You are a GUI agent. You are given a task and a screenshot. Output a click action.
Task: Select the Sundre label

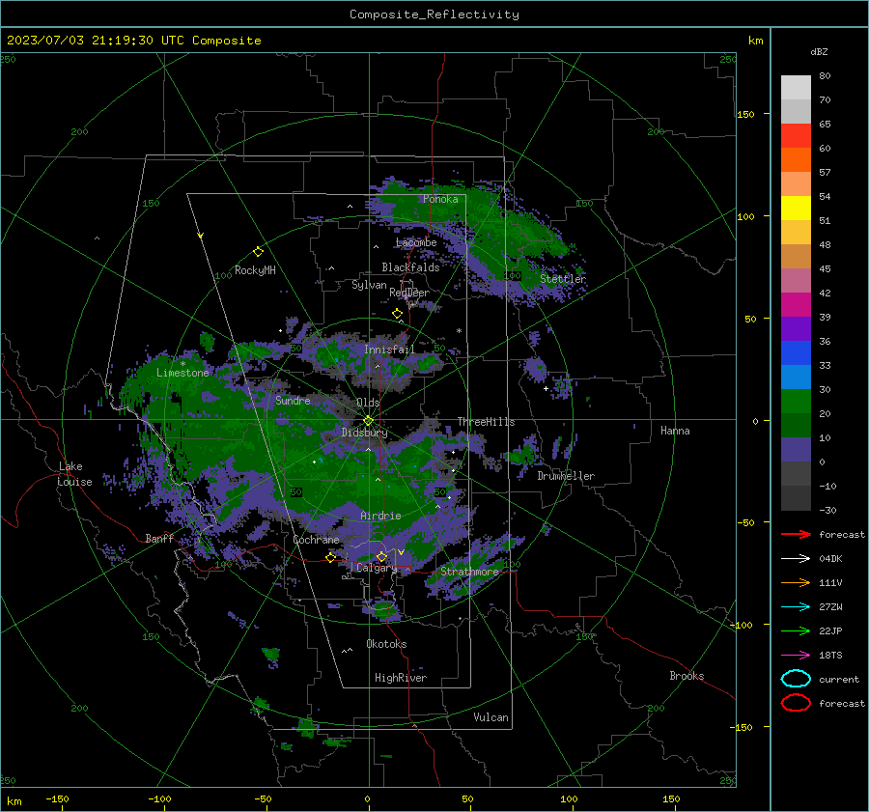293,401
